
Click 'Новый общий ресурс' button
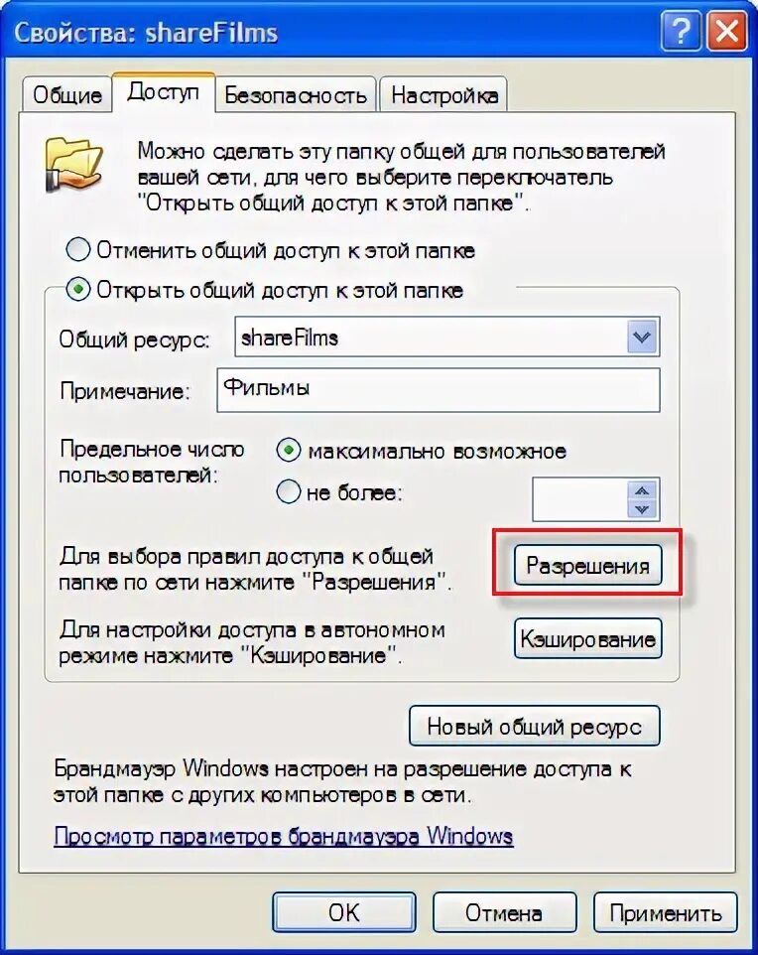point(534,726)
